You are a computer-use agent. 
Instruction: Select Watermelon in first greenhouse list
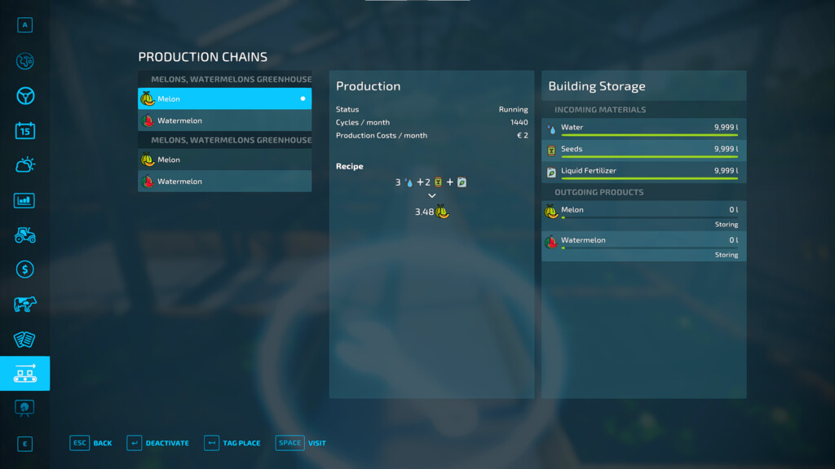(x=225, y=121)
